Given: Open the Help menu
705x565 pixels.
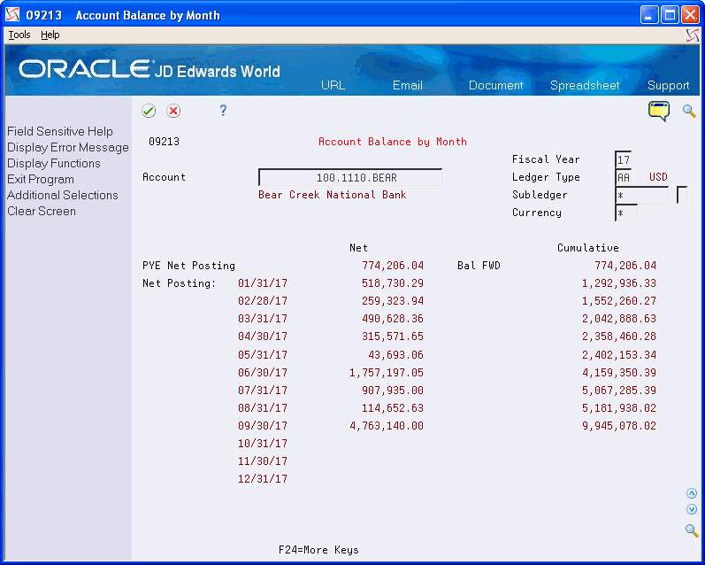Looking at the screenshot, I should (x=50, y=35).
